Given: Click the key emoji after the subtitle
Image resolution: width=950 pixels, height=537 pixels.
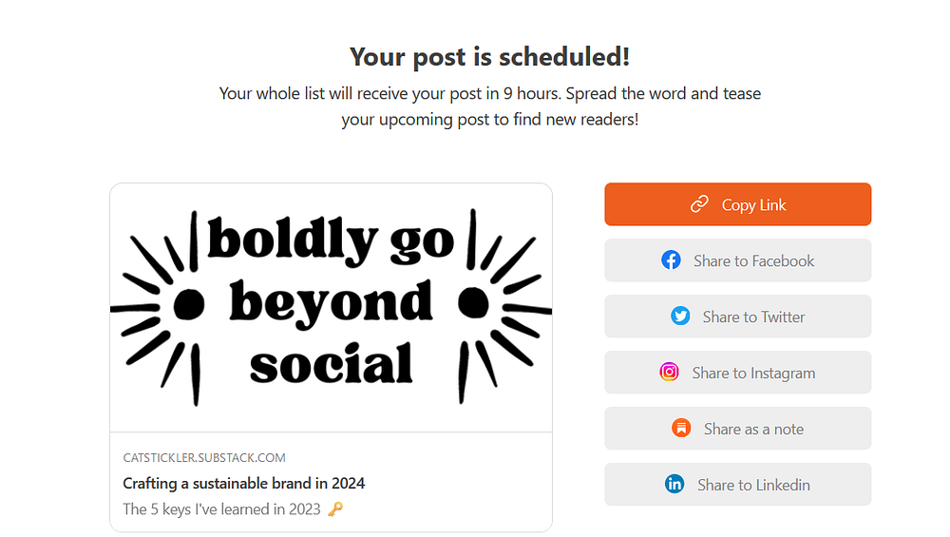Looking at the screenshot, I should 334,509.
